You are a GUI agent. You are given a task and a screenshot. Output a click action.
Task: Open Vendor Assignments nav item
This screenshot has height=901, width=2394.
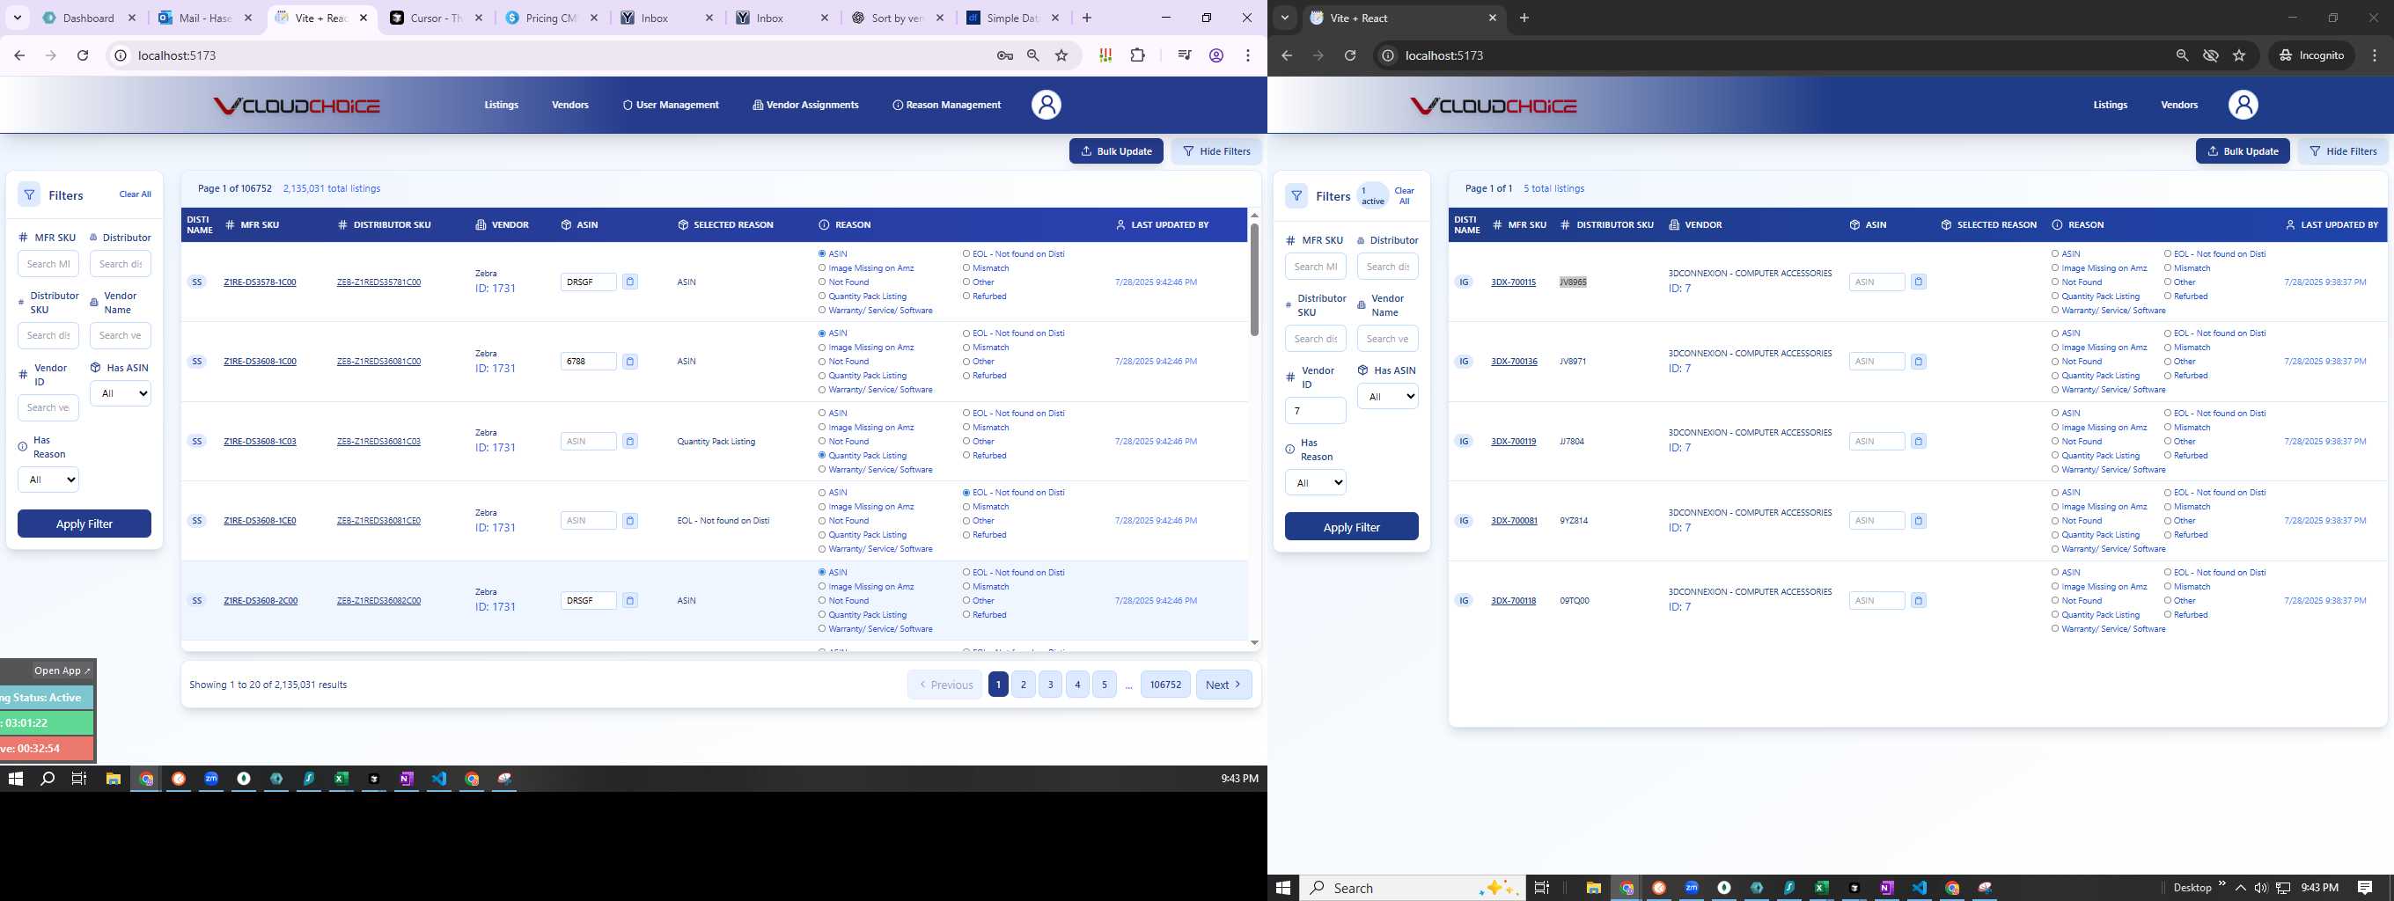tap(804, 105)
